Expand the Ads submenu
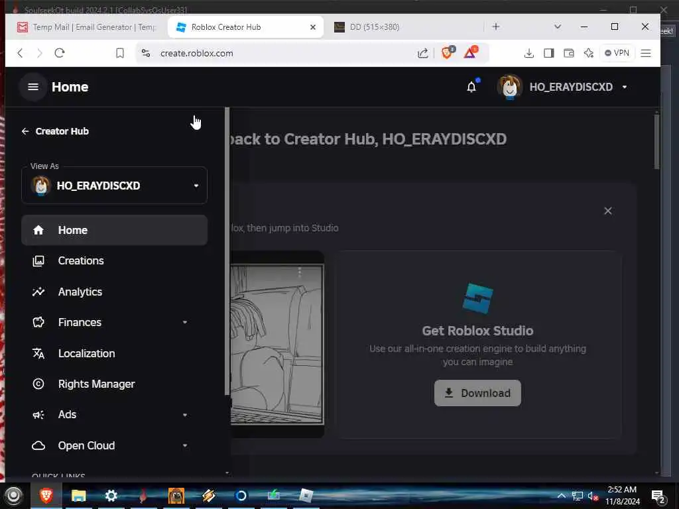This screenshot has height=509, width=679. coord(185,415)
